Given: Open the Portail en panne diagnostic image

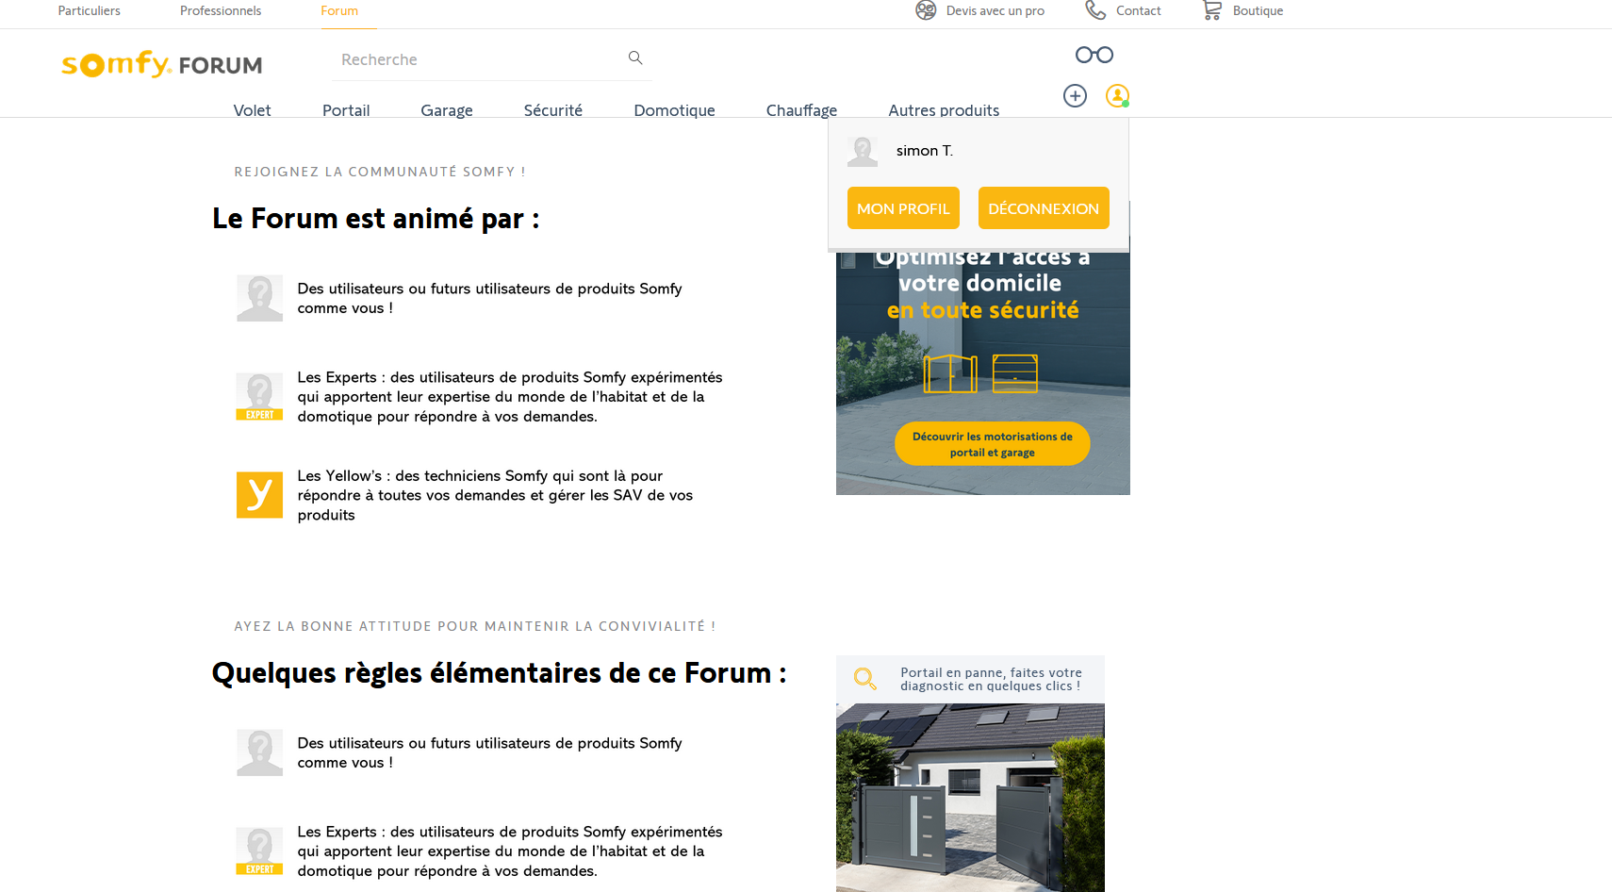Looking at the screenshot, I should 970,796.
